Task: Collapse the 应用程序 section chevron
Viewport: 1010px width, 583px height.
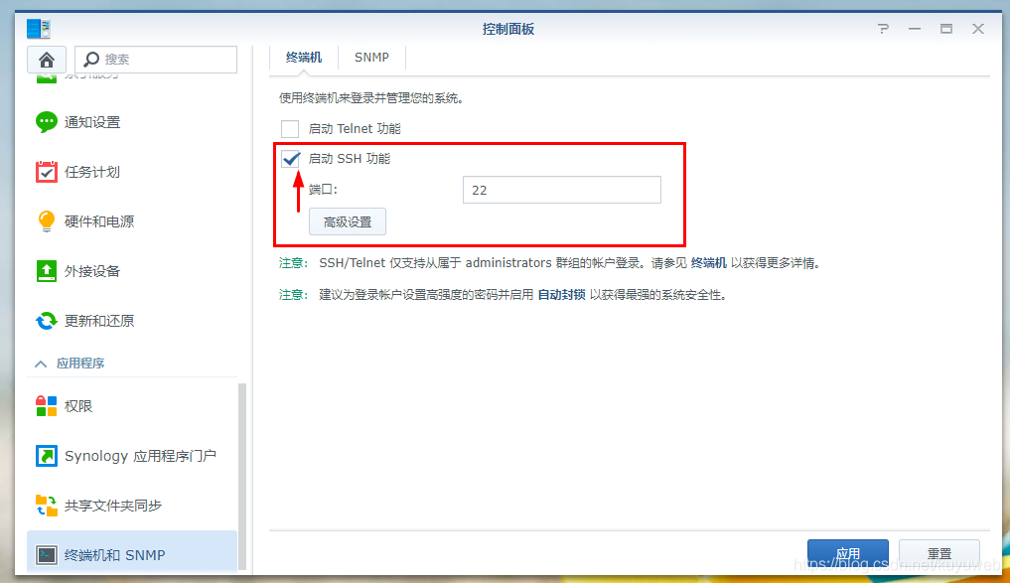Action: tap(41, 364)
